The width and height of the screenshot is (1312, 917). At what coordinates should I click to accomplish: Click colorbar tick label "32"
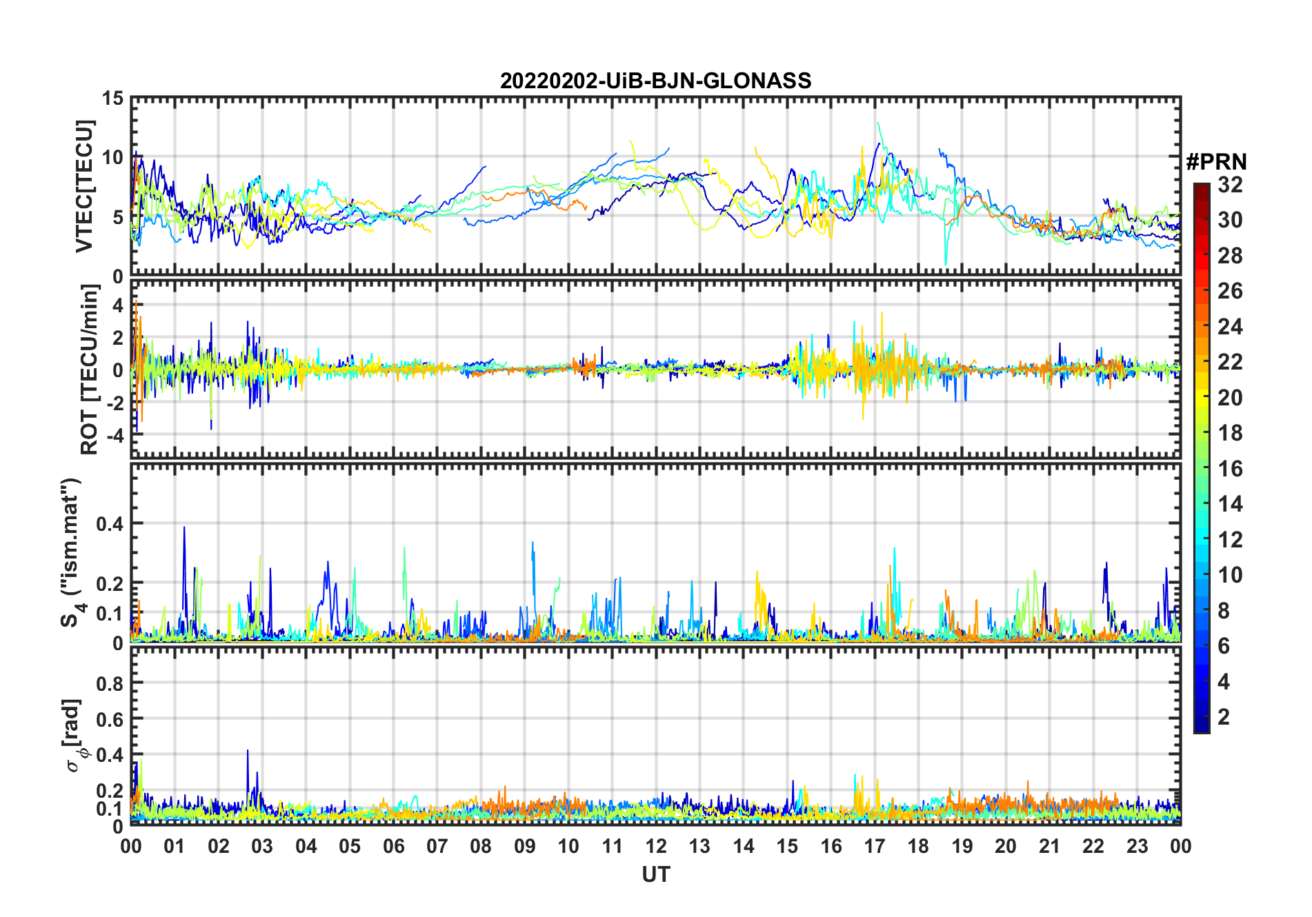coord(1230,185)
